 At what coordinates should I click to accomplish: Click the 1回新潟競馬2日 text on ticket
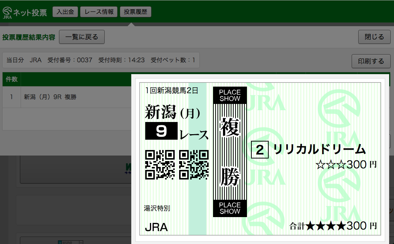[x=172, y=90]
